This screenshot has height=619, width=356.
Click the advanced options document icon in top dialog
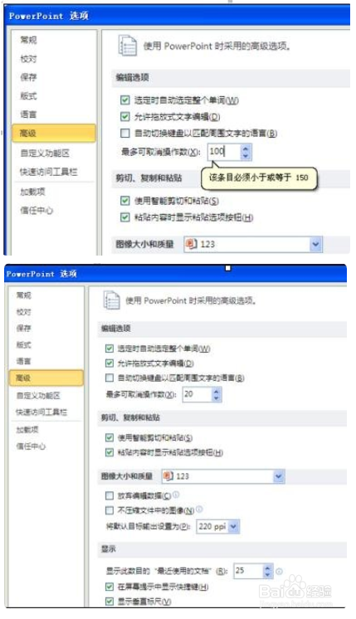128,46
